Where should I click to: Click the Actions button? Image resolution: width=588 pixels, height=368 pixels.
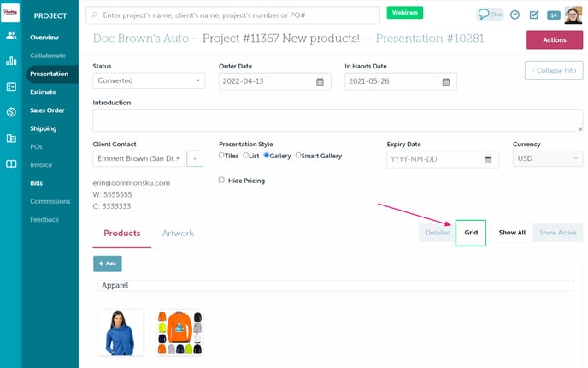(x=554, y=39)
